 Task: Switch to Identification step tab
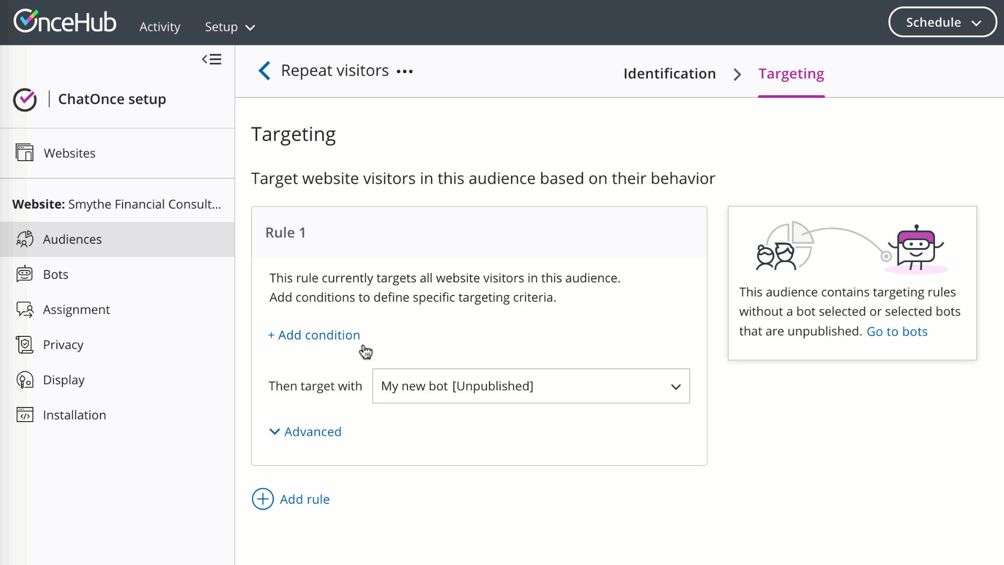[x=669, y=74]
